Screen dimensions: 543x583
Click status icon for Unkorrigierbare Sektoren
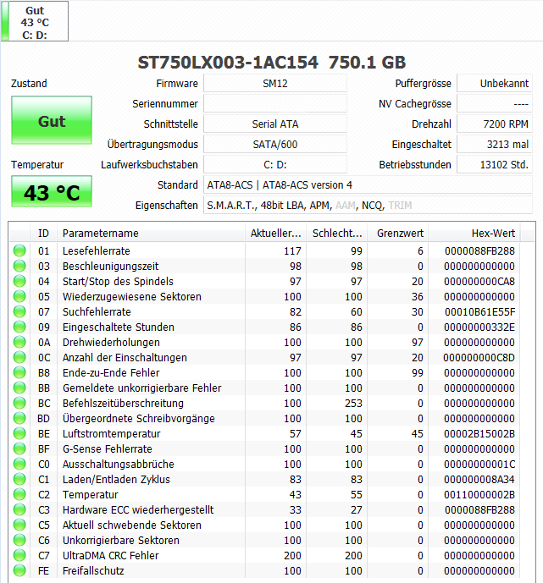(x=19, y=540)
